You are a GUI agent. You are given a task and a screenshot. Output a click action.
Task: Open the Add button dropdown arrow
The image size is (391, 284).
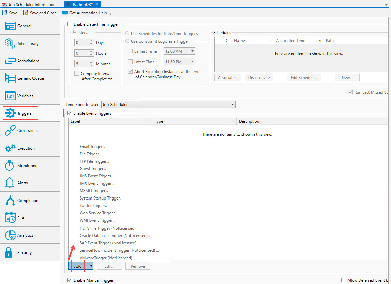[x=91, y=266]
